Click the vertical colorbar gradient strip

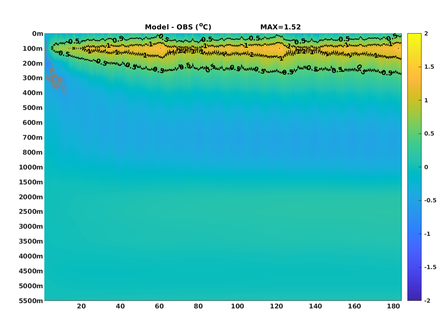[x=414, y=167]
